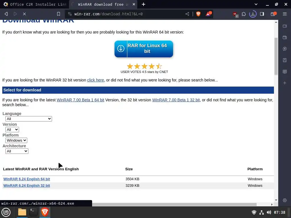Viewport: 291px width, 218px height.
Task: Open the uBlock Origin extension icon
Action: tap(235, 14)
